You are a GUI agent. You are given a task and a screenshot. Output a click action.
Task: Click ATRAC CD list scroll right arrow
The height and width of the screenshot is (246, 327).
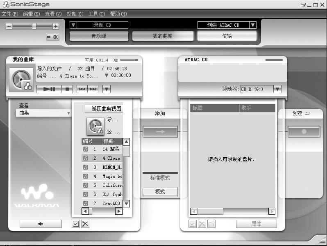click(272, 212)
